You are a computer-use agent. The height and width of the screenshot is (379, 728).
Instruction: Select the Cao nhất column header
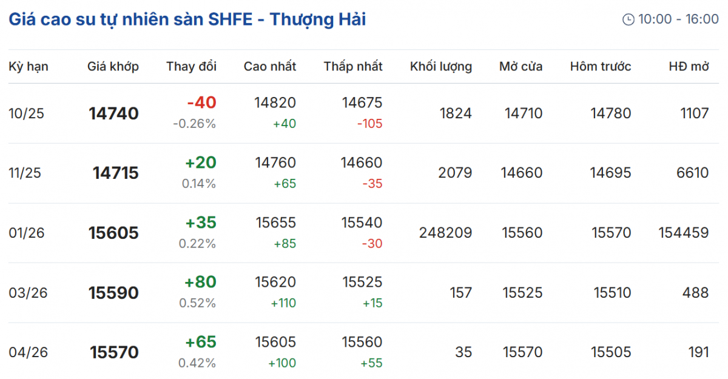point(270,67)
